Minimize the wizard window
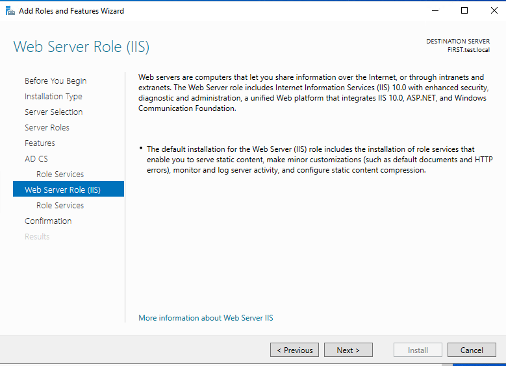The width and height of the screenshot is (506, 366). click(435, 10)
